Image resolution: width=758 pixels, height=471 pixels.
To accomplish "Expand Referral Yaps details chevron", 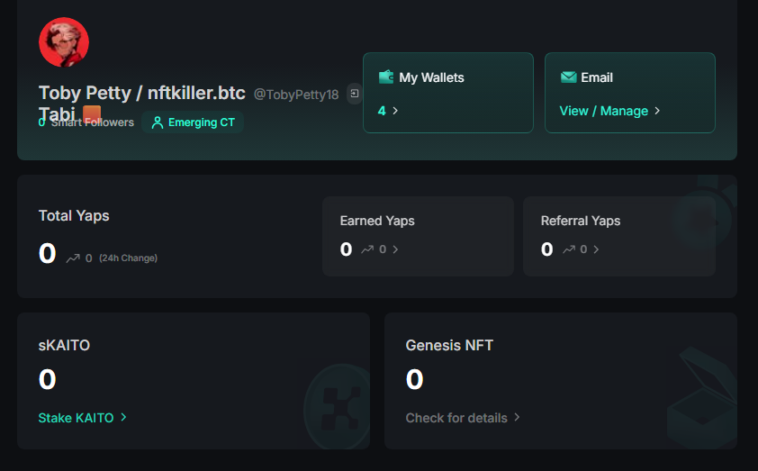I will [x=596, y=249].
